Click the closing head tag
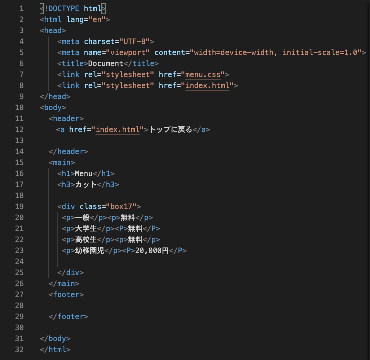The height and width of the screenshot is (360, 370). (55, 97)
